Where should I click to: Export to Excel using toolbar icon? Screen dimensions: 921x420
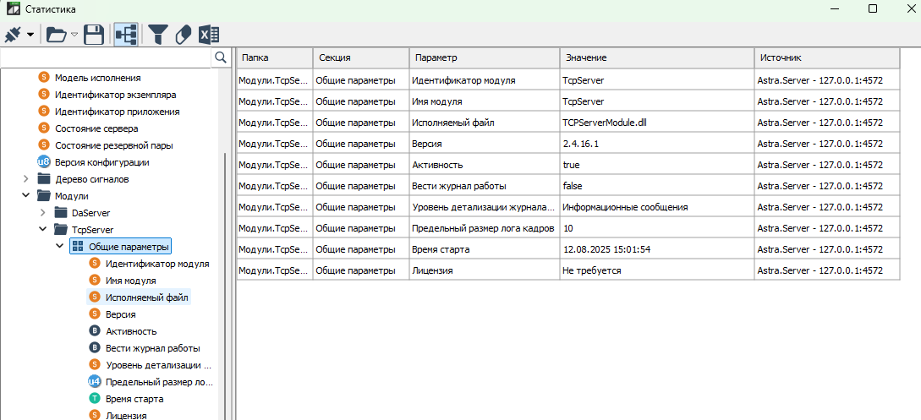tap(209, 35)
